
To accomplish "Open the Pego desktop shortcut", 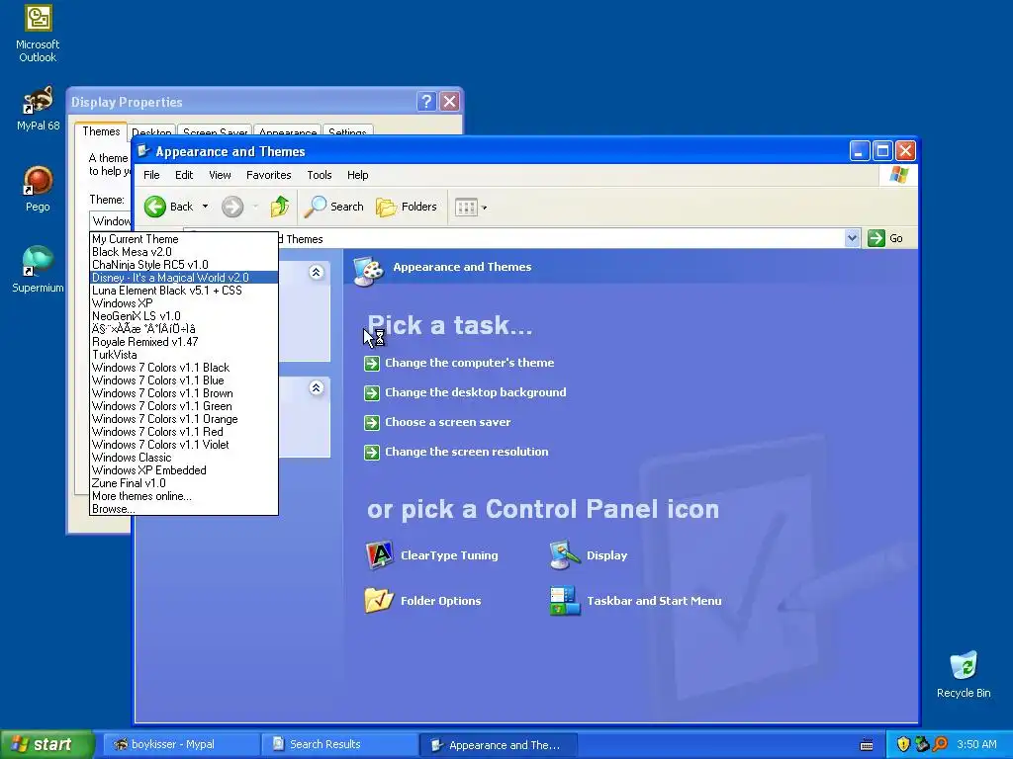I will (x=38, y=189).
